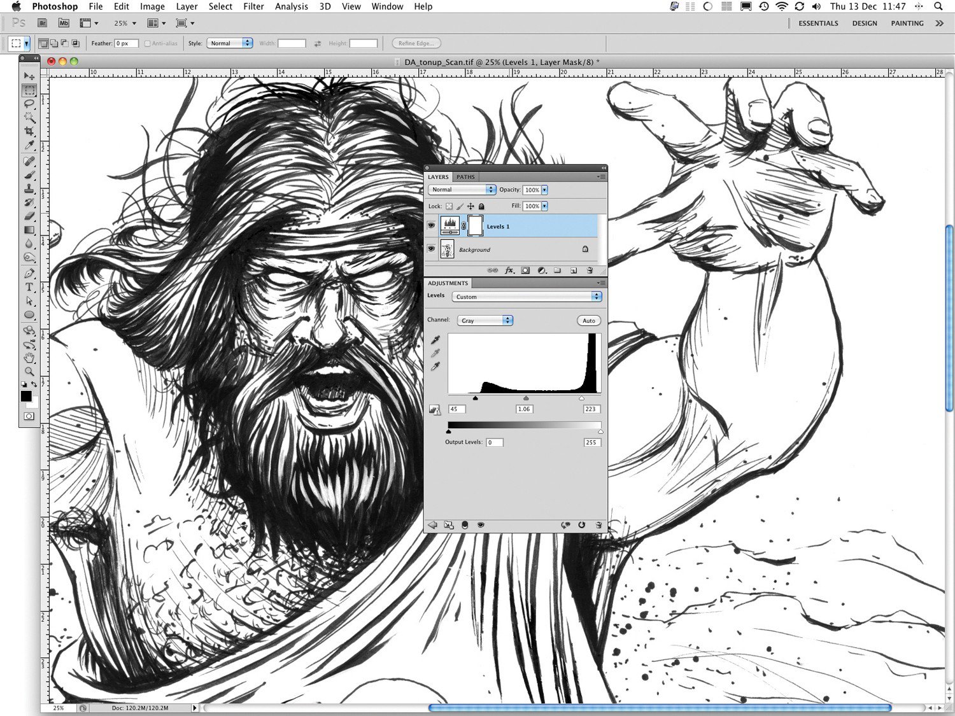Hide the Levels 1 layer

tap(431, 225)
